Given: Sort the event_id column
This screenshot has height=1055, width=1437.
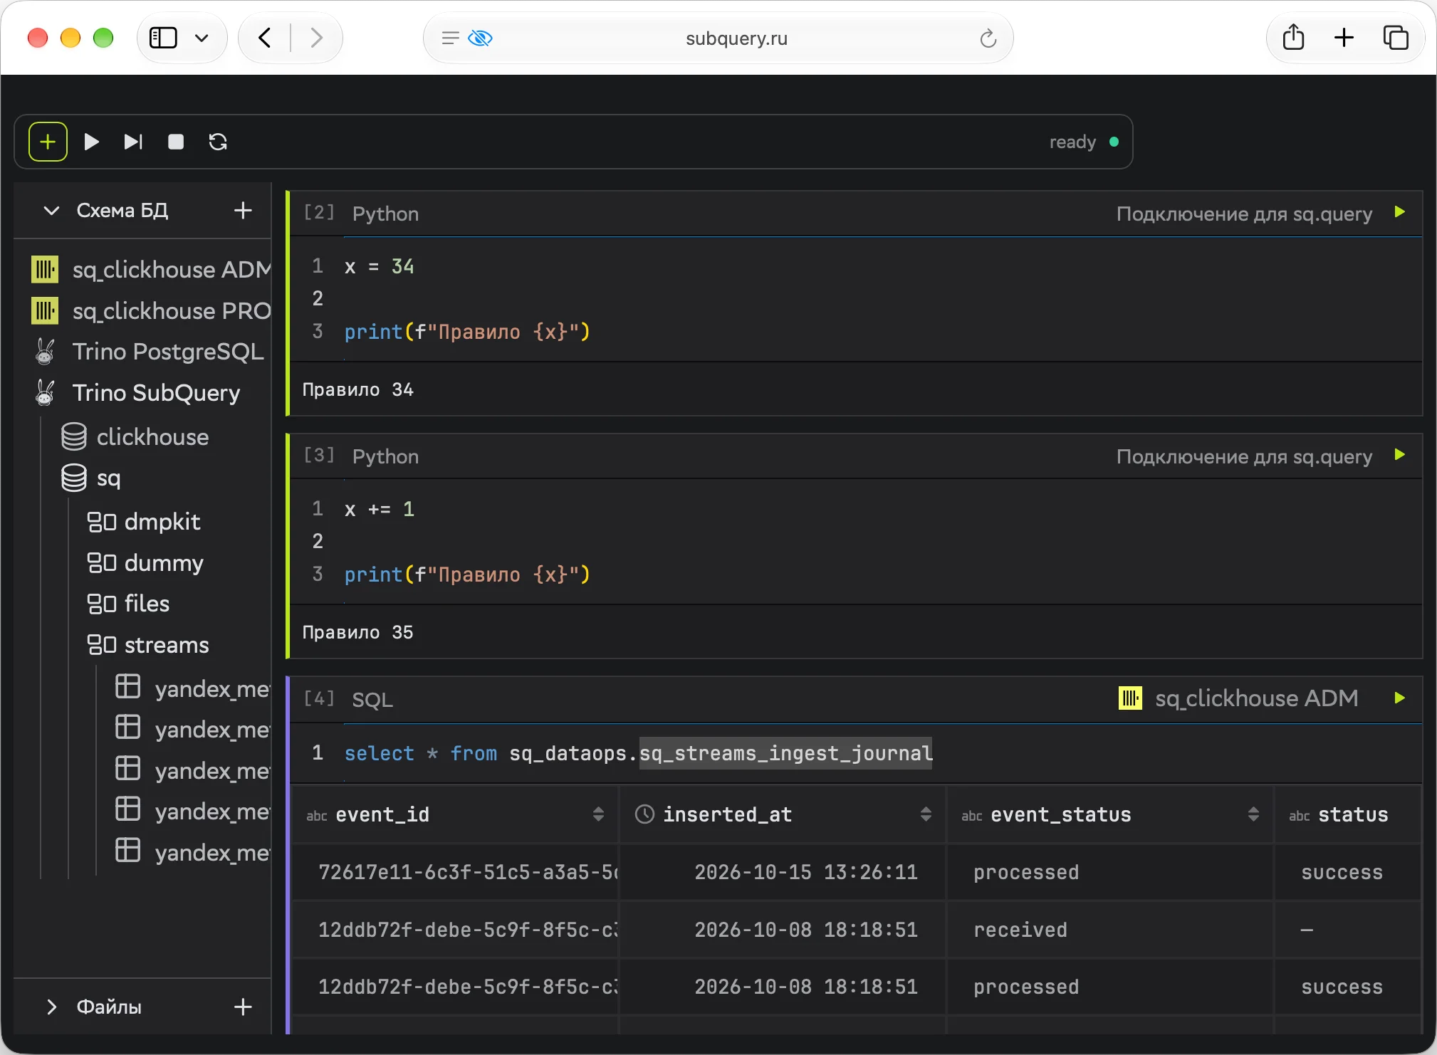Looking at the screenshot, I should click(598, 814).
